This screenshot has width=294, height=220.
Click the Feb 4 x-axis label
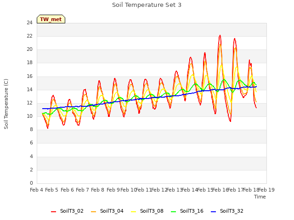[37, 190]
